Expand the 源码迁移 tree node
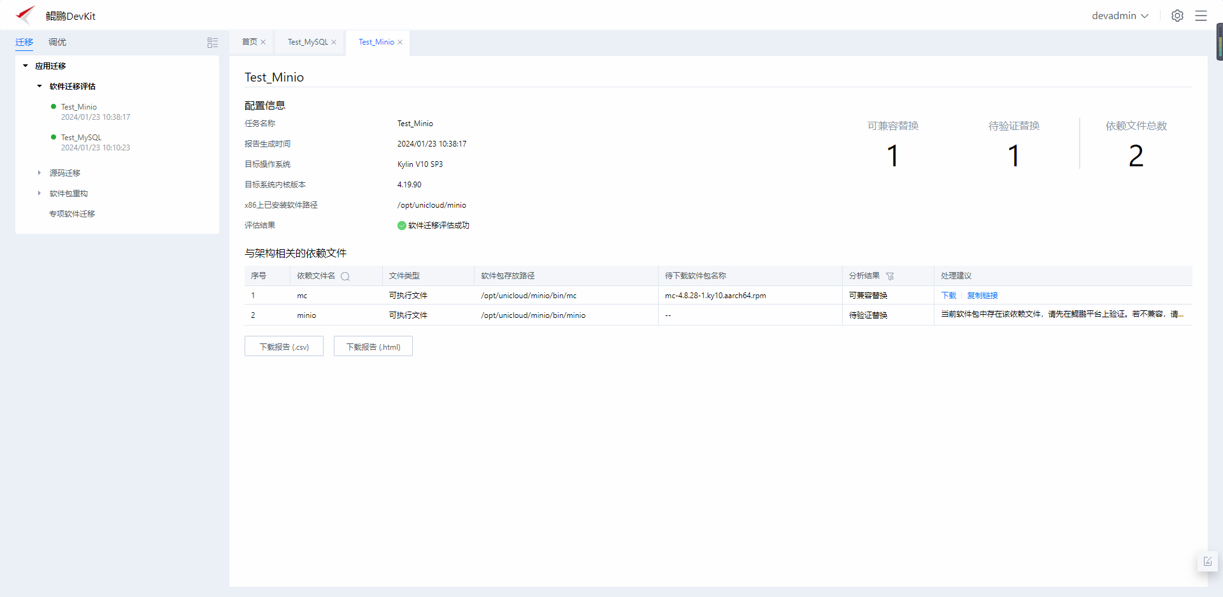Screen dimensions: 1223x597 click(x=39, y=173)
